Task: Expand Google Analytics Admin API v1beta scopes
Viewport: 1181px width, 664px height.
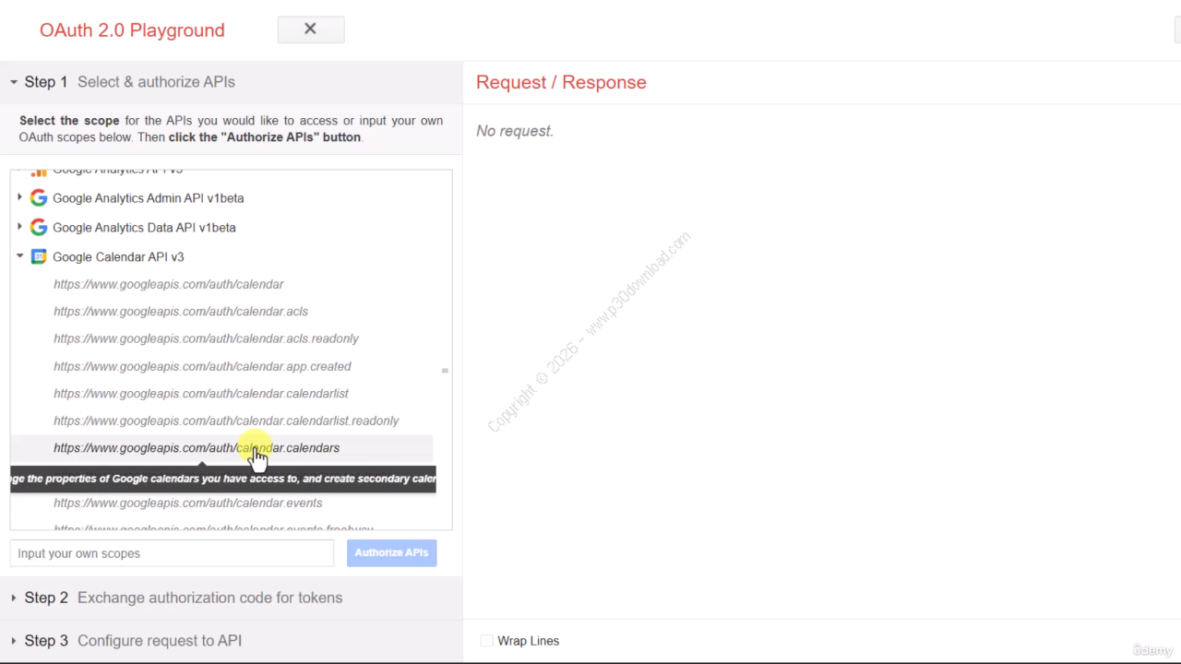Action: [19, 198]
